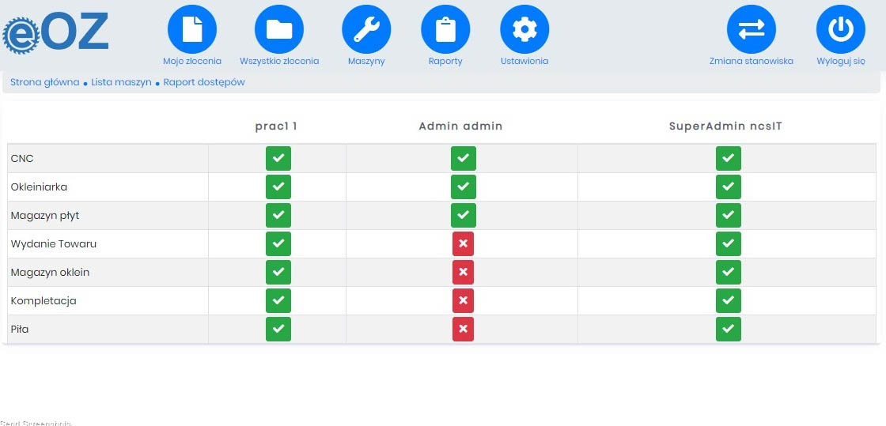The width and height of the screenshot is (886, 426).
Task: Open Moje zlecenia document icon
Action: click(192, 29)
